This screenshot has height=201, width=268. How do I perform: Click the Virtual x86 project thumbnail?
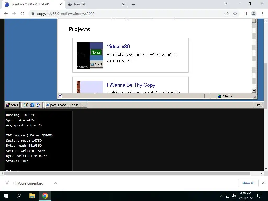(x=90, y=55)
